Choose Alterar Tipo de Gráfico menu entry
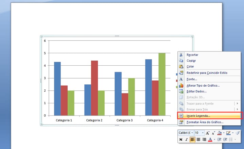 (203, 85)
